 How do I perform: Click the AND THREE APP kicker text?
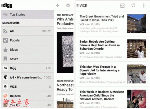coord(65,15)
